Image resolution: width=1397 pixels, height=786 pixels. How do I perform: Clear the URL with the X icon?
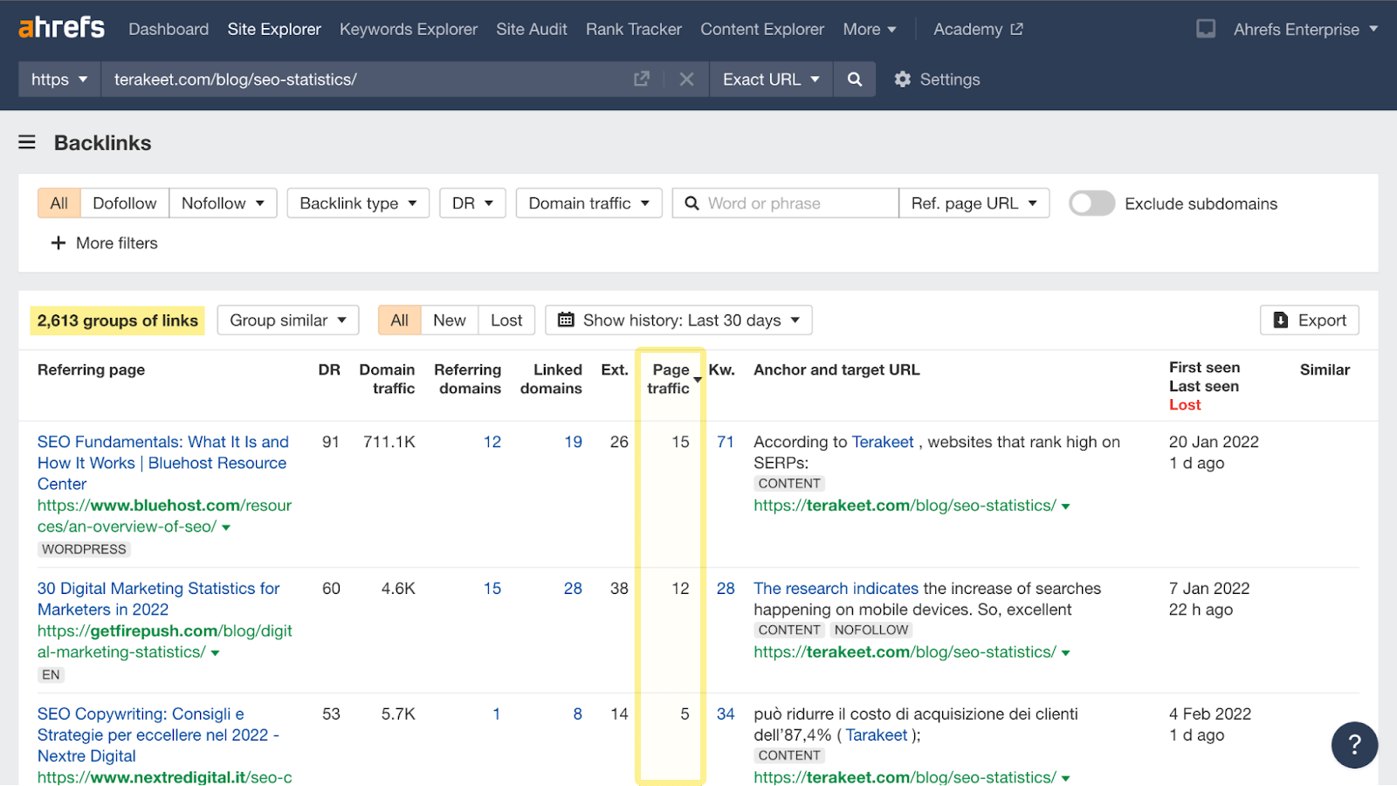686,79
